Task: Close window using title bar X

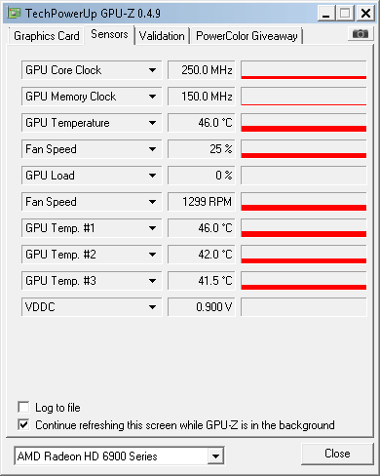Action: (x=365, y=14)
